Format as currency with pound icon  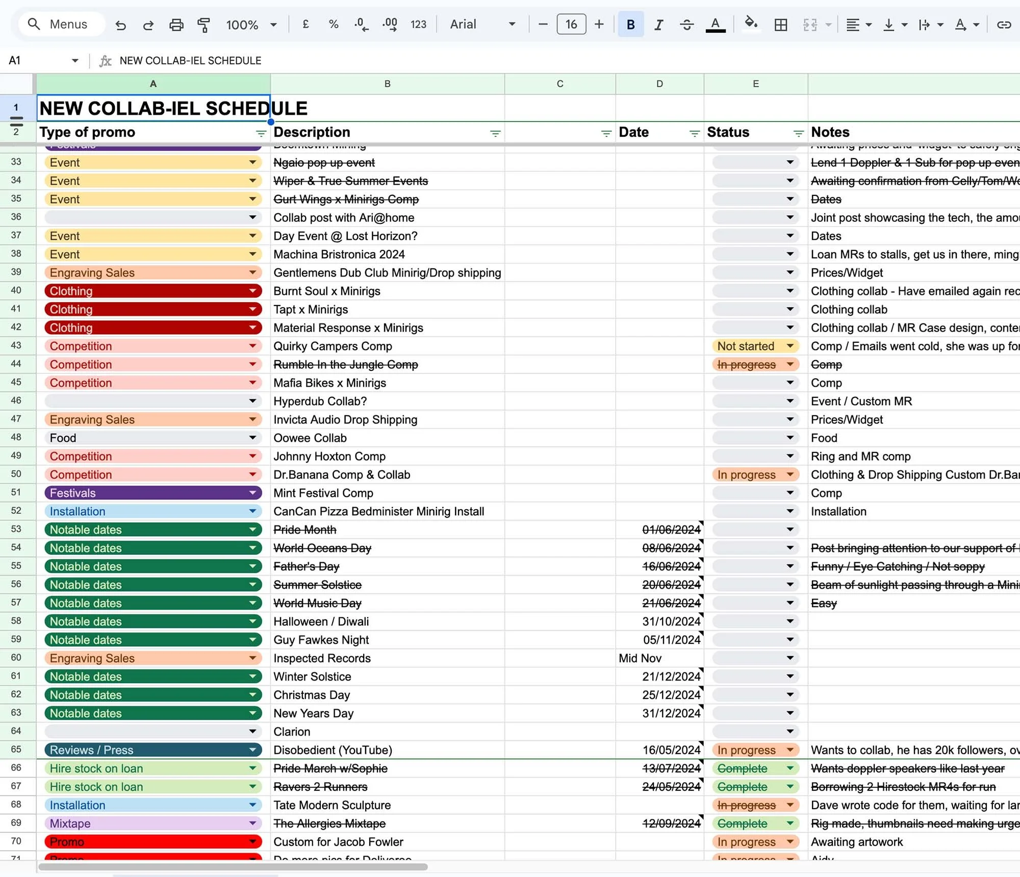point(305,24)
